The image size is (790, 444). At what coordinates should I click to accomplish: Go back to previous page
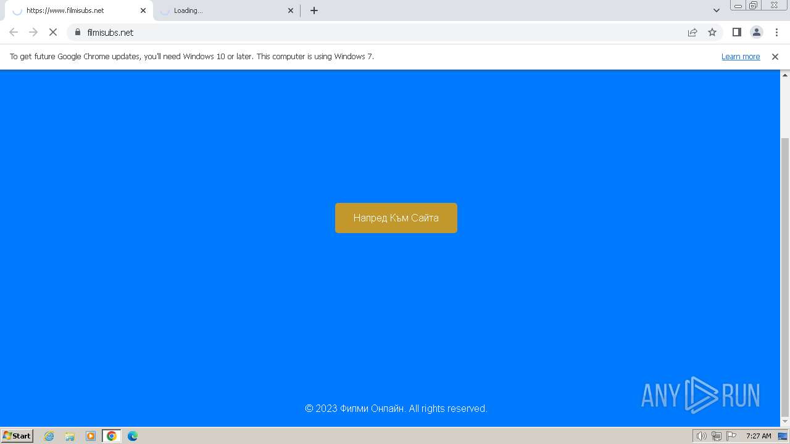[x=14, y=32]
